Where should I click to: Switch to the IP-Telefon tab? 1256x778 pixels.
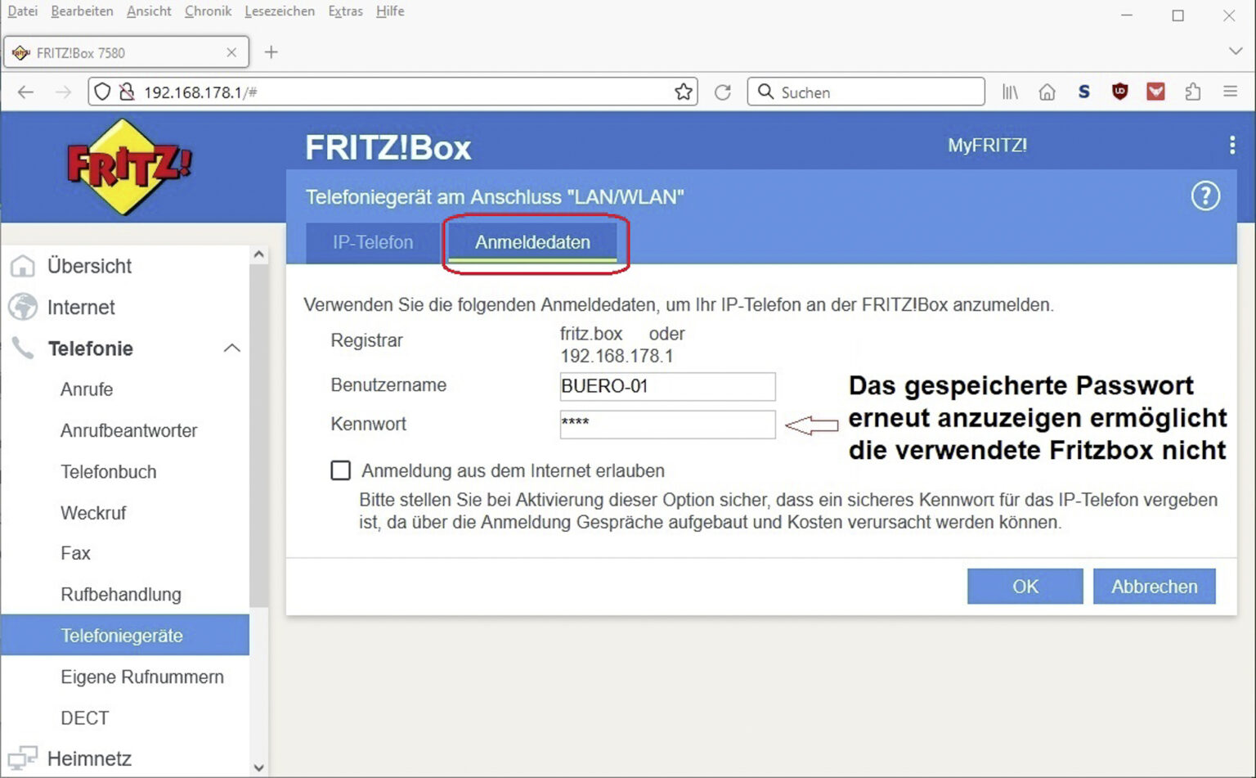point(372,242)
